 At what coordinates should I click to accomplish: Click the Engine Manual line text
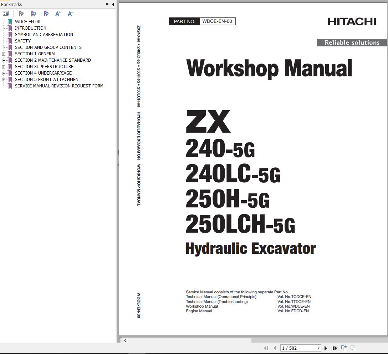199,311
